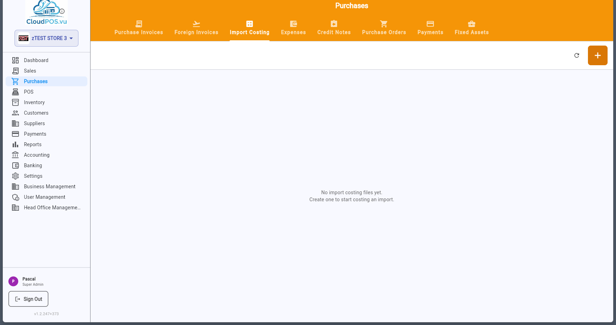Click the Import Costing calculator icon
Image resolution: width=616 pixels, height=325 pixels.
pyautogui.click(x=250, y=24)
